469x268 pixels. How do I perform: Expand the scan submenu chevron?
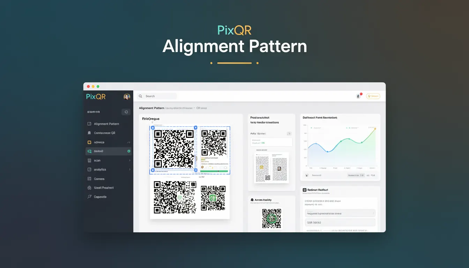[129, 161]
